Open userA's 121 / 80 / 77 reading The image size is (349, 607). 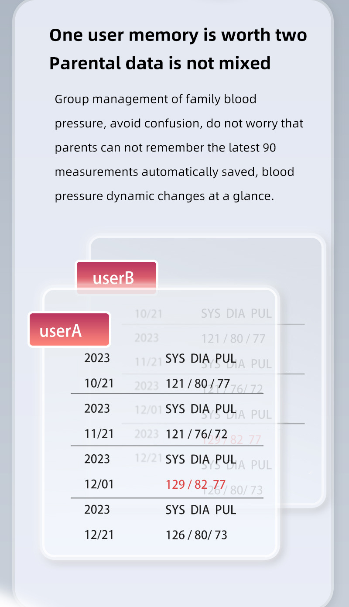(x=197, y=384)
